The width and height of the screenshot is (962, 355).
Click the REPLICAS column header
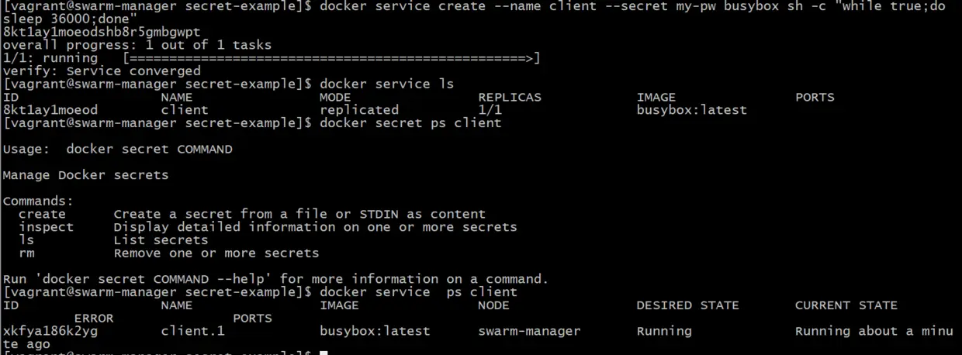pos(510,97)
